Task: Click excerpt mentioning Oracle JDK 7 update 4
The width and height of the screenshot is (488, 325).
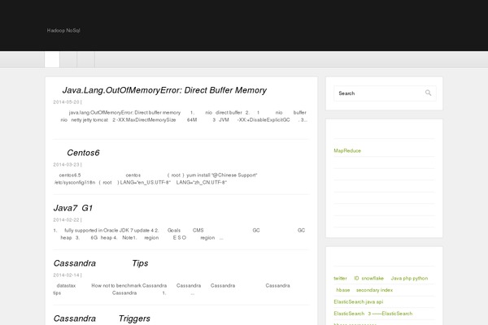Action: click(179, 234)
